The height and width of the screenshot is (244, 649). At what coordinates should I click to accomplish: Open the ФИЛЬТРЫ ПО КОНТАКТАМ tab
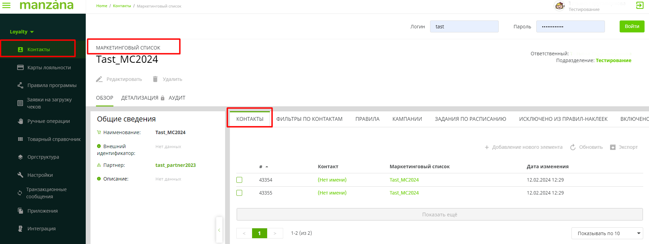(309, 119)
